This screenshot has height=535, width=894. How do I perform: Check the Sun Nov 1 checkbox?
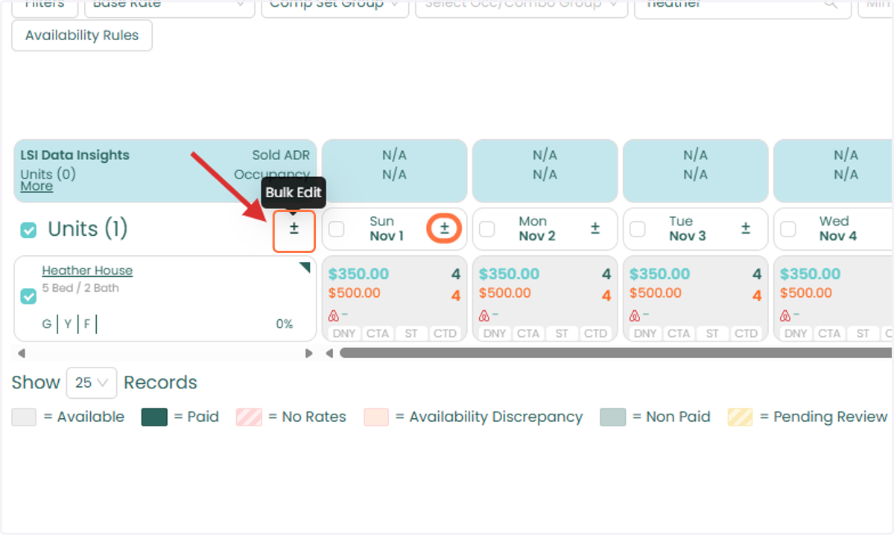click(337, 229)
